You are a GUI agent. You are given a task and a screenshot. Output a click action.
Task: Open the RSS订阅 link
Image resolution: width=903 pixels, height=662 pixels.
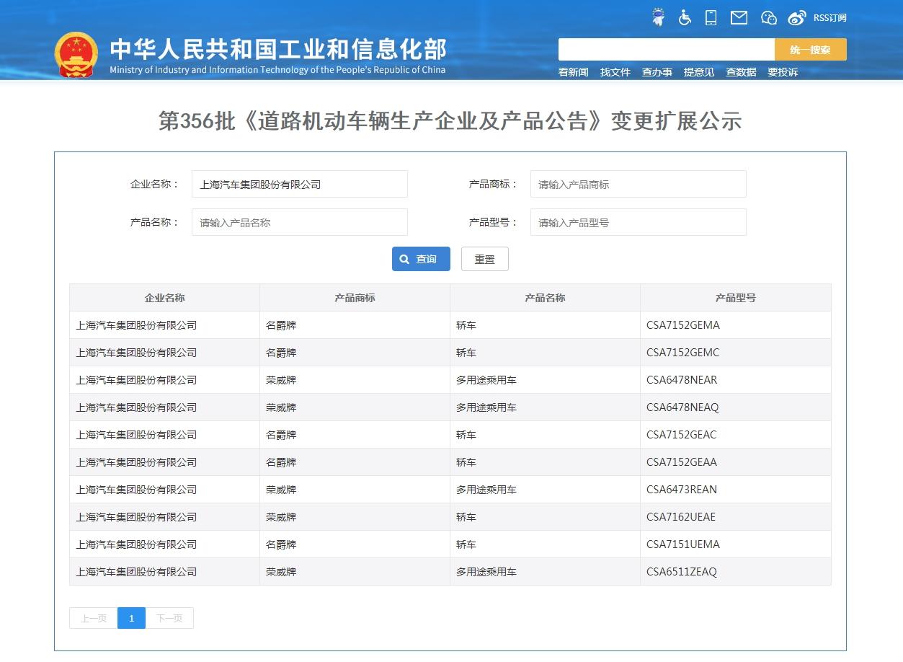829,18
